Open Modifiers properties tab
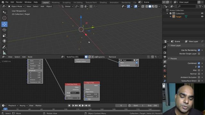The height and width of the screenshot is (115, 205). click(165, 81)
